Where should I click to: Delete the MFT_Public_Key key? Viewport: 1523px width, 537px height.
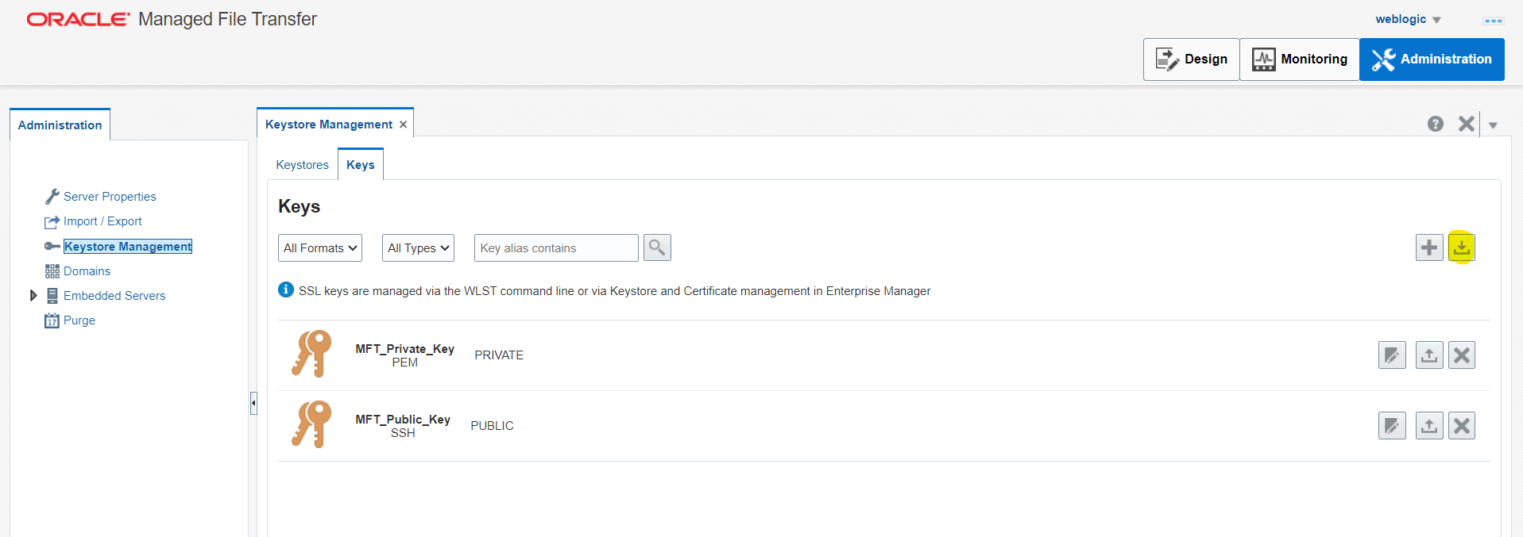pos(1461,426)
